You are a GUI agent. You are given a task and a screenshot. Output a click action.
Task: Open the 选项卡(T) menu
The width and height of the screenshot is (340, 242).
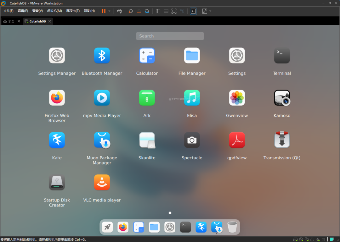click(73, 11)
